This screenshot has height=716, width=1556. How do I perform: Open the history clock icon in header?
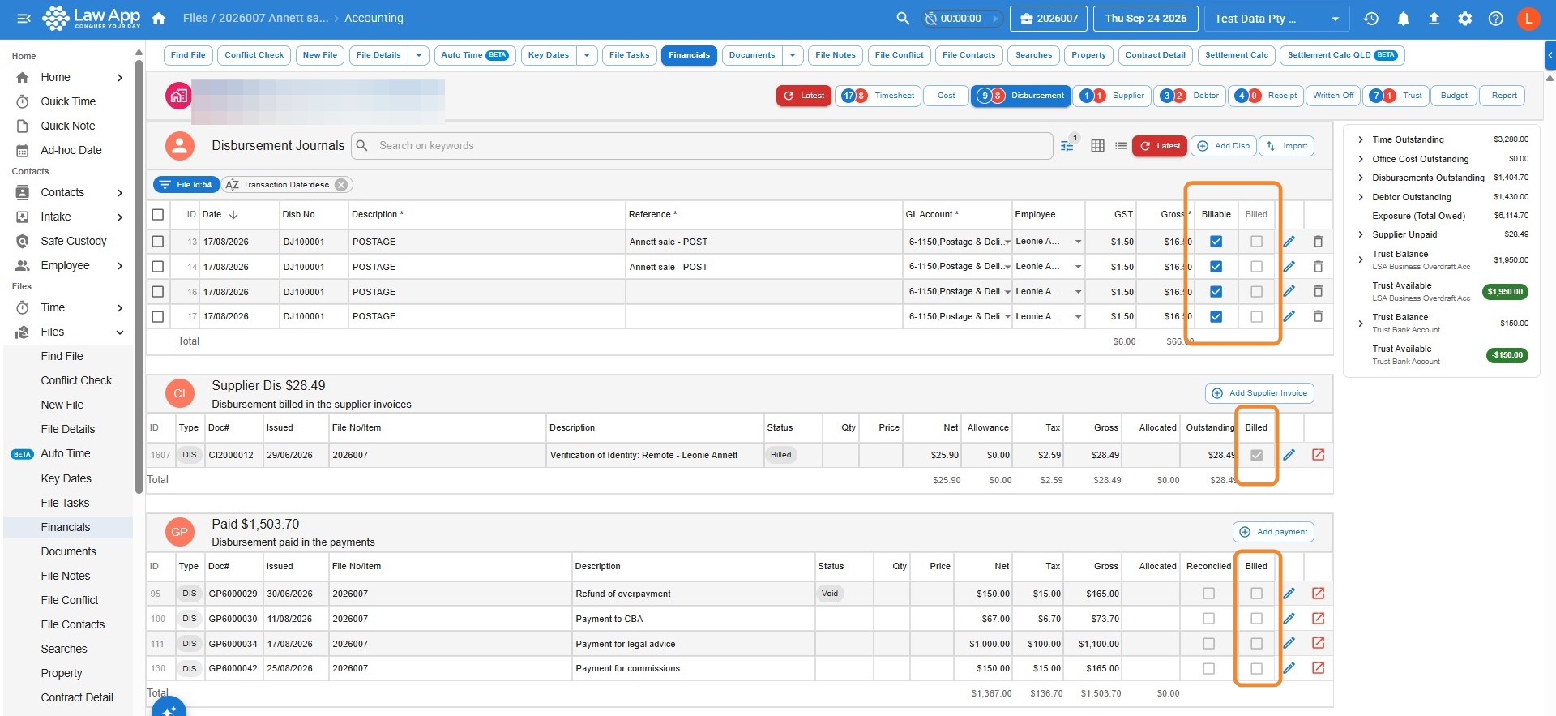[x=1371, y=18]
